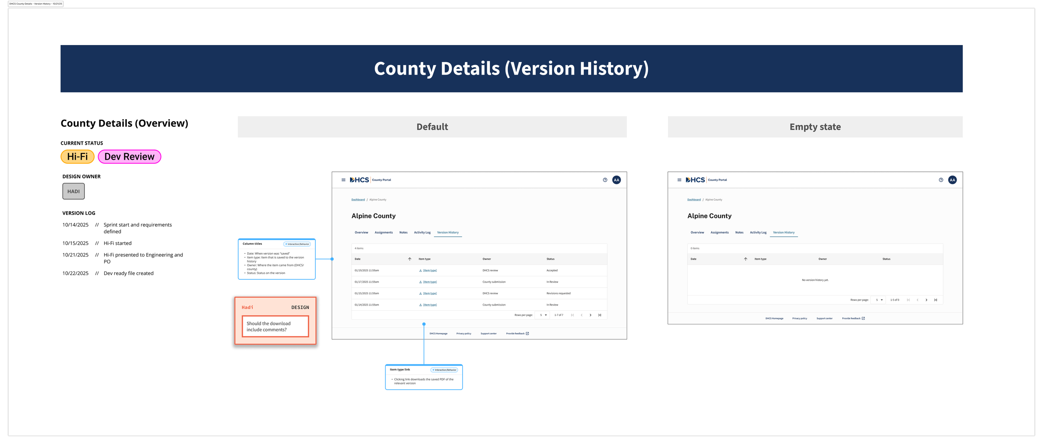The image size is (1043, 444).
Task: Click Interaction/Behavior tag on Item type link note
Action: tap(444, 370)
